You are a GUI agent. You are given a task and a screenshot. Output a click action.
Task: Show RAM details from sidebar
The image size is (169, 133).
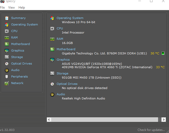[15, 38]
